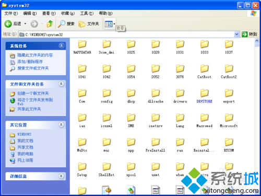Collapse the 系统任务 panel
The width and height of the screenshot is (261, 196).
click(x=61, y=45)
